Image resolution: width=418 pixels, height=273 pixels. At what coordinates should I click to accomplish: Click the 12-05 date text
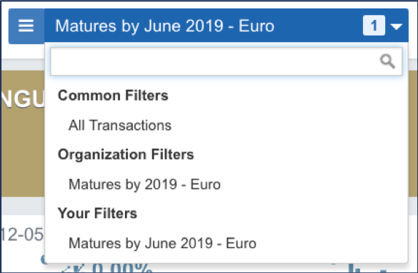click(x=22, y=235)
